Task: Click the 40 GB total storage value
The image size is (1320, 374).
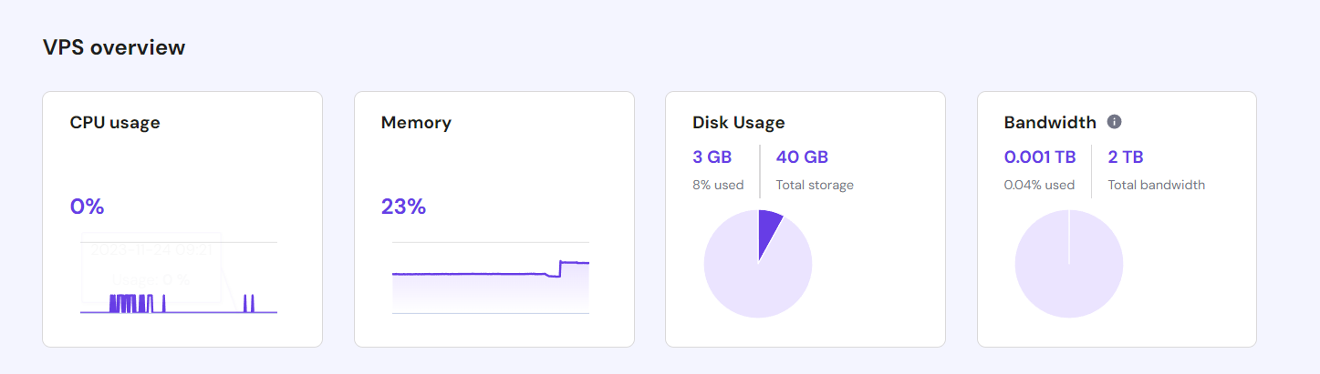Action: (x=802, y=157)
